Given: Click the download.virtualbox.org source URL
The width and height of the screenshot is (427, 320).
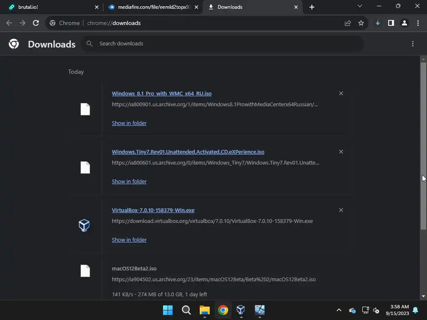Looking at the screenshot, I should click(x=212, y=221).
